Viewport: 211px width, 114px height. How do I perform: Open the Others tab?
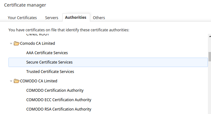[99, 18]
